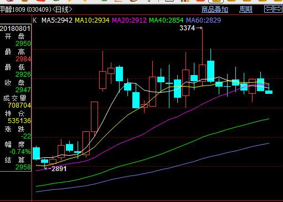Click the K chart type label
Viewport: 283px width, 202px height.
(35, 20)
